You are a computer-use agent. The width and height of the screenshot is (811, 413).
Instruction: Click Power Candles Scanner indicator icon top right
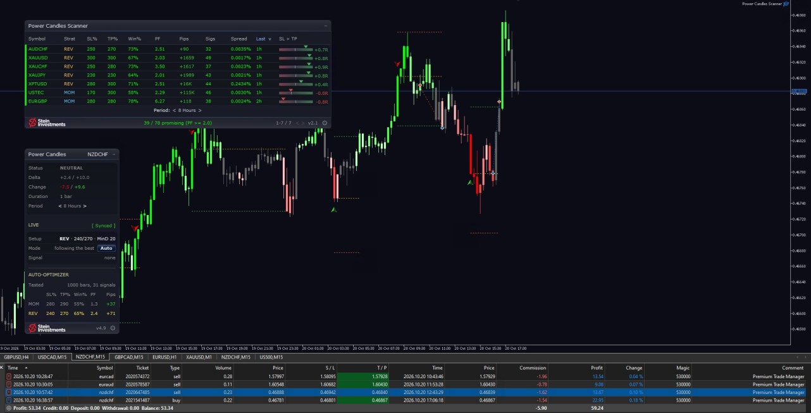coord(786,4)
